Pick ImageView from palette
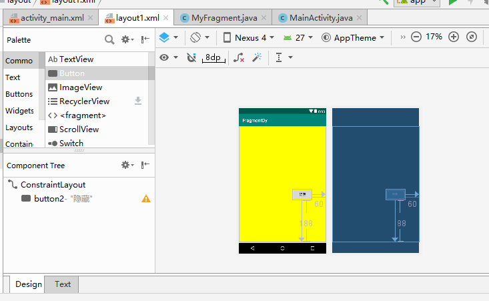Viewport: 489px width, 301px height. point(97,87)
